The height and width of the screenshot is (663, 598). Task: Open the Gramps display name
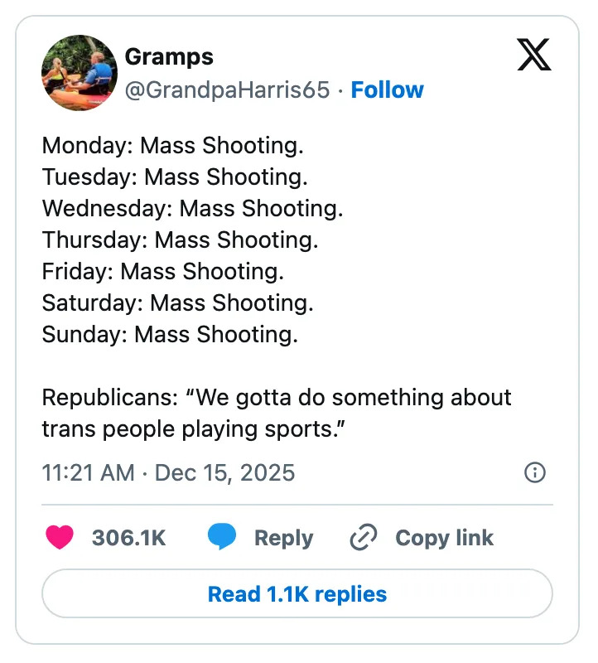pos(169,56)
